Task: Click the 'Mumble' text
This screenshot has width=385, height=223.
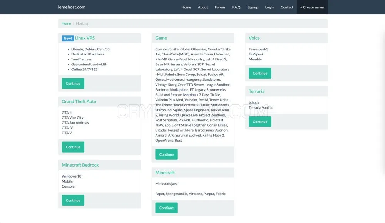Action: (255, 59)
